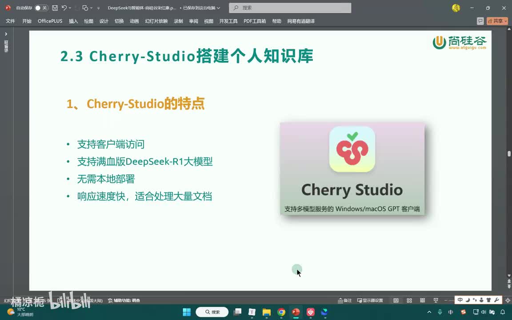
Task: Open the OfficePLUS tab
Action: coord(50,21)
